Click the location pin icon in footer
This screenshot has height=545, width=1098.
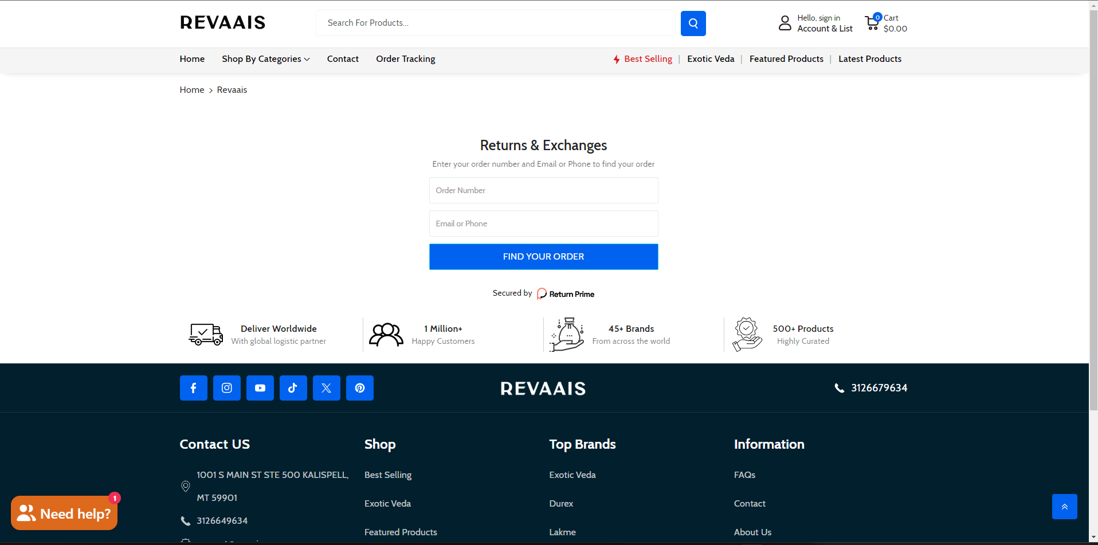186,487
